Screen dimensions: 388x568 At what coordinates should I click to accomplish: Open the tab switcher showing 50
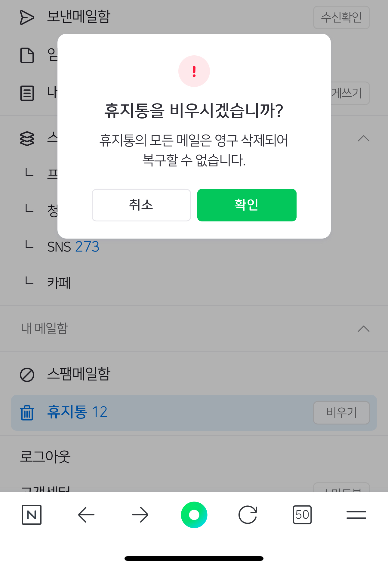302,515
